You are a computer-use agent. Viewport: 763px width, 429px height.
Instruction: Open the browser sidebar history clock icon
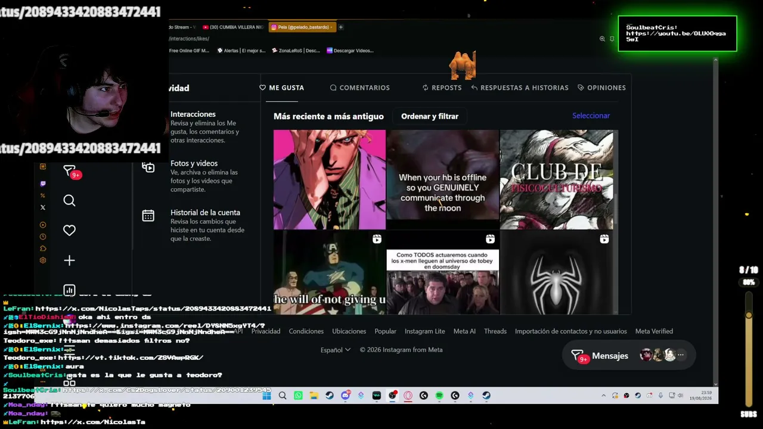click(43, 237)
